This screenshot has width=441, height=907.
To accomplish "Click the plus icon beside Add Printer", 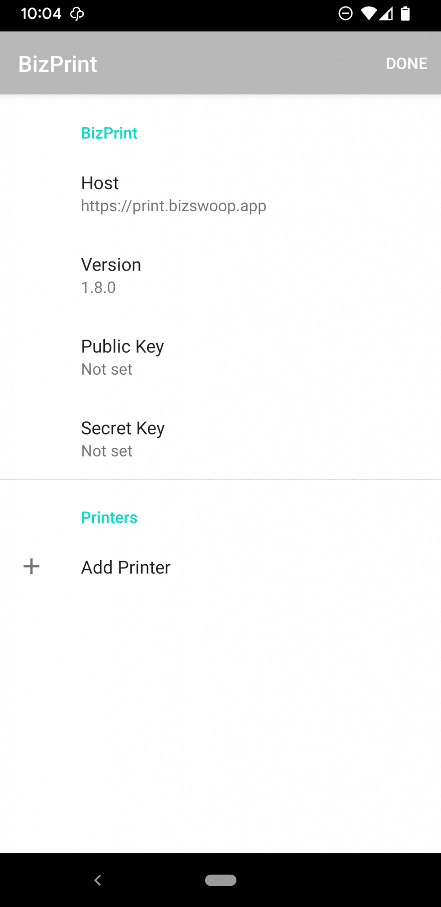I will click(x=31, y=566).
